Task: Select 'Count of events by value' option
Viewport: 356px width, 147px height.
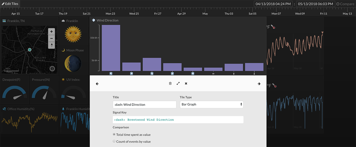Action: [114, 141]
